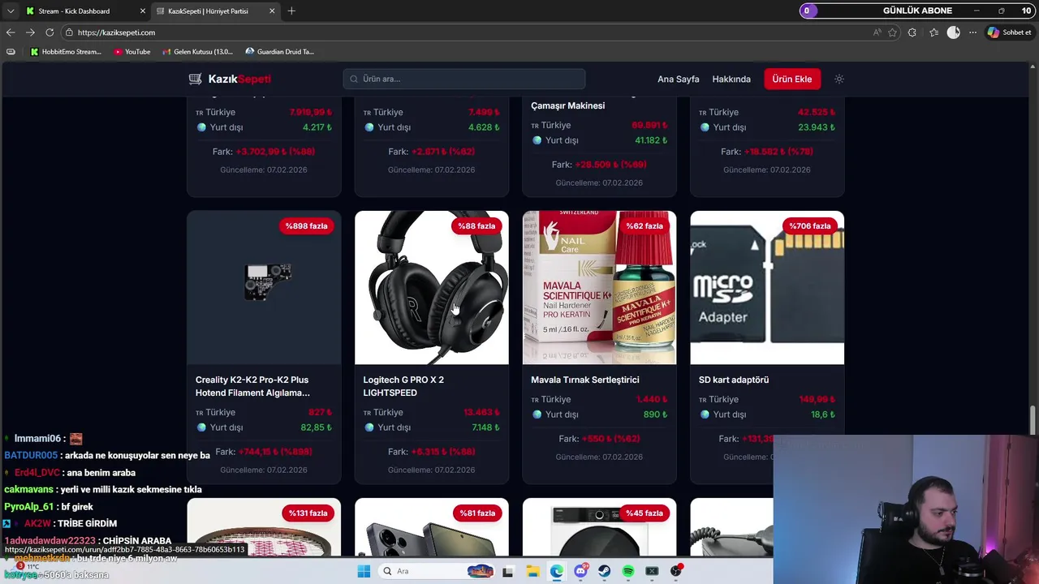Click the red Ürün Ekle button

coord(791,79)
